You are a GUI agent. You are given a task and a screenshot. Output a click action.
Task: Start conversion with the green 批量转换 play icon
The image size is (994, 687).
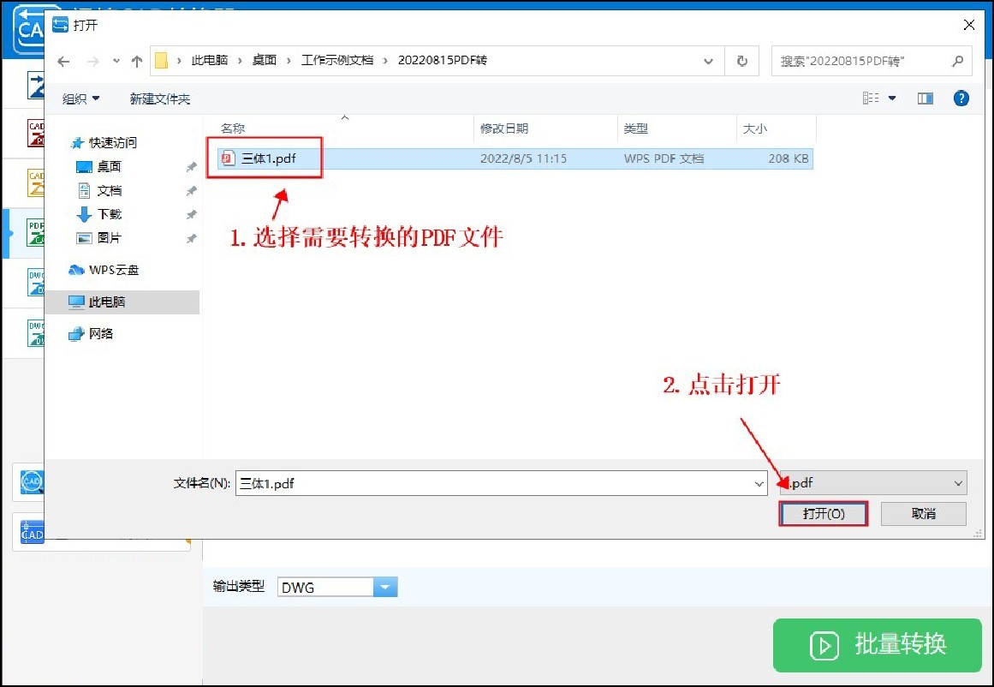[824, 645]
